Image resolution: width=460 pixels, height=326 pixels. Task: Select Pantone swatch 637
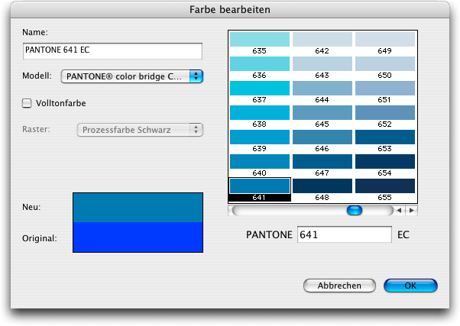[260, 88]
